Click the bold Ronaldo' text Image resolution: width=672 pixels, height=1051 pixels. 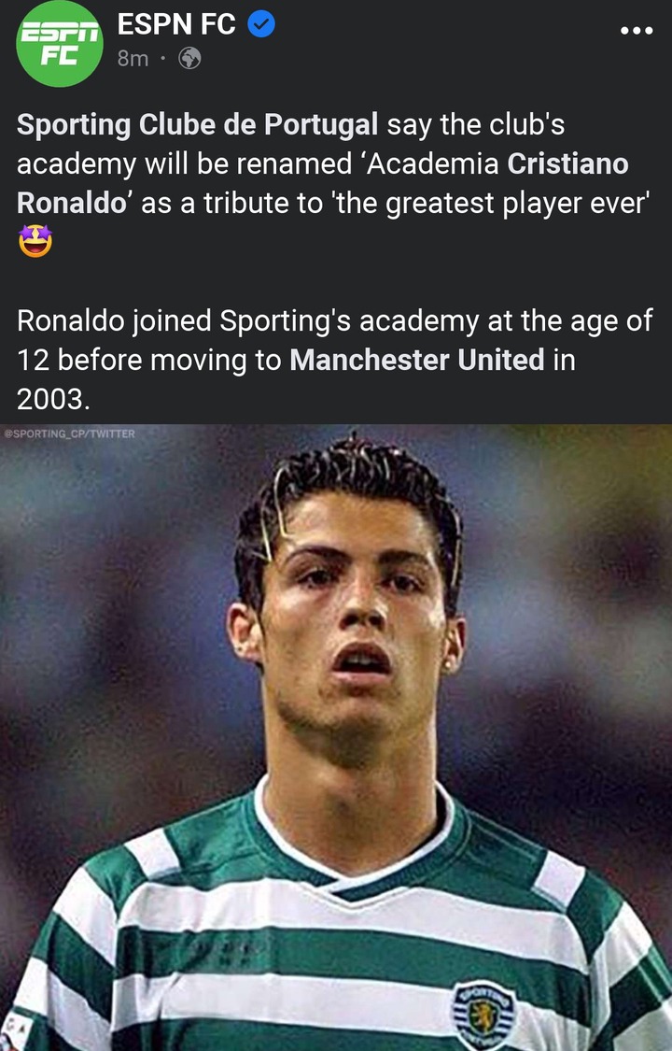pos(76,203)
